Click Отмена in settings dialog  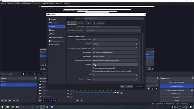tap(129, 87)
